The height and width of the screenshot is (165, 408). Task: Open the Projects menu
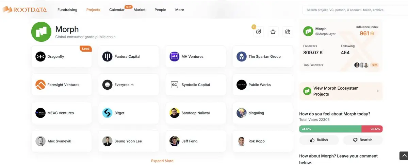click(x=93, y=10)
